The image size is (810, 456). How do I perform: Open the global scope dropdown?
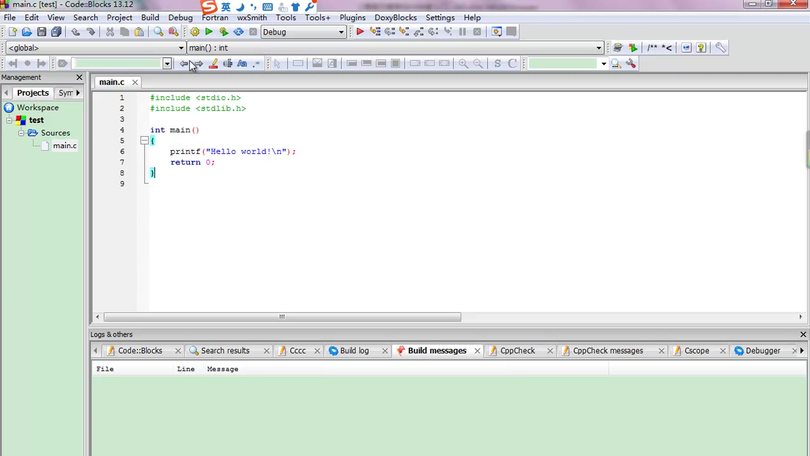(180, 47)
